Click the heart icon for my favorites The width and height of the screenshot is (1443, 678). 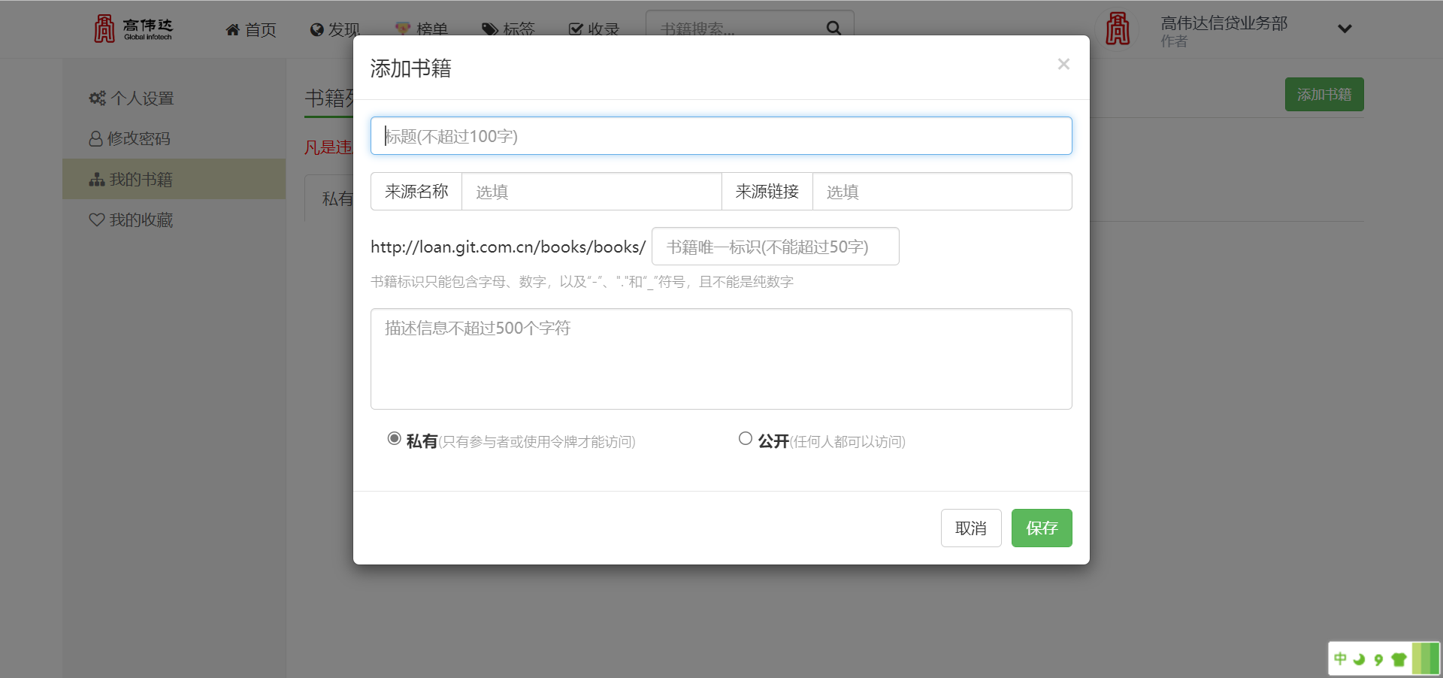[x=96, y=220]
